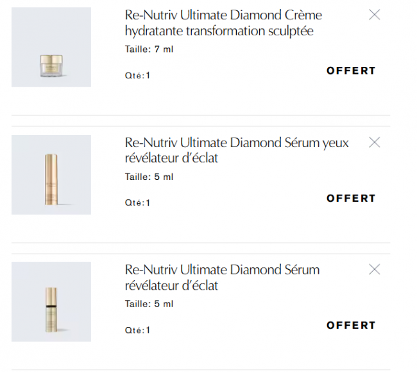Click the Qté:1 quantity of the Crème item
The image size is (417, 372).
(x=137, y=76)
